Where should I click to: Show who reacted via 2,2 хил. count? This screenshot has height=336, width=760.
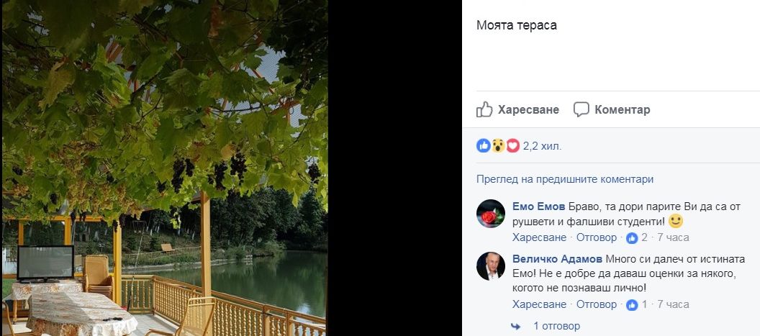point(543,146)
